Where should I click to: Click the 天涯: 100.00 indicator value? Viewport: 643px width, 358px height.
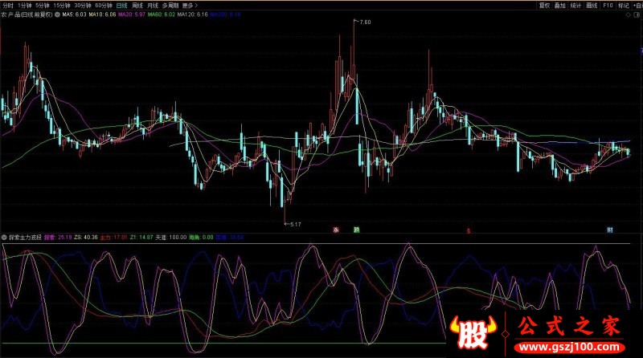click(171, 237)
